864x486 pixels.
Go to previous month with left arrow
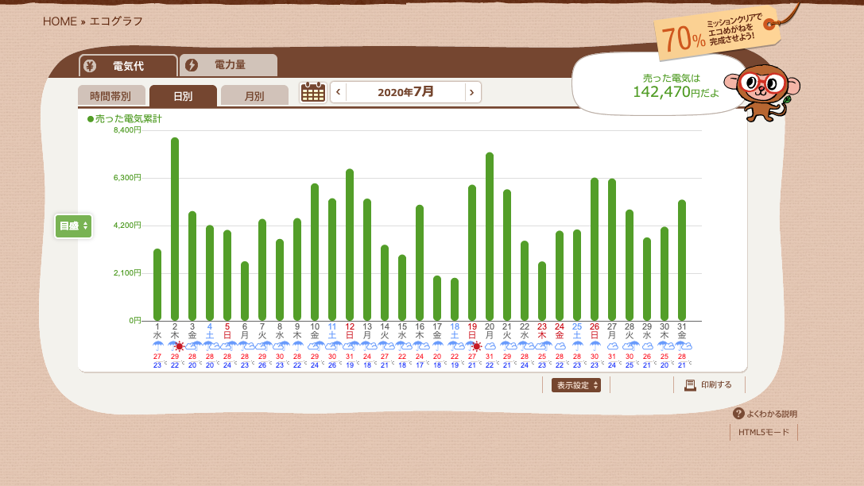pyautogui.click(x=339, y=92)
